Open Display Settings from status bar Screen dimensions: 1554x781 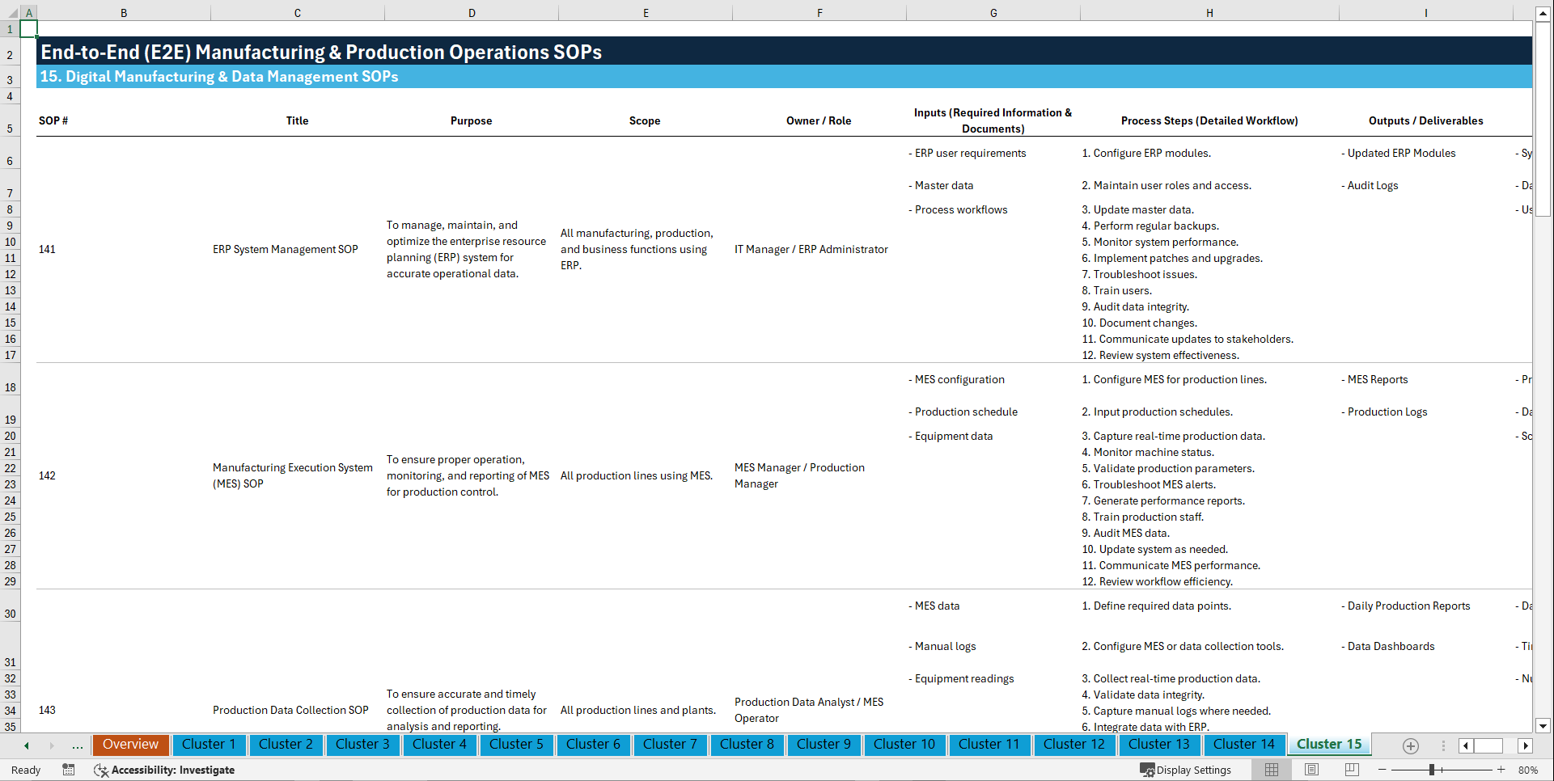pyautogui.click(x=1187, y=770)
